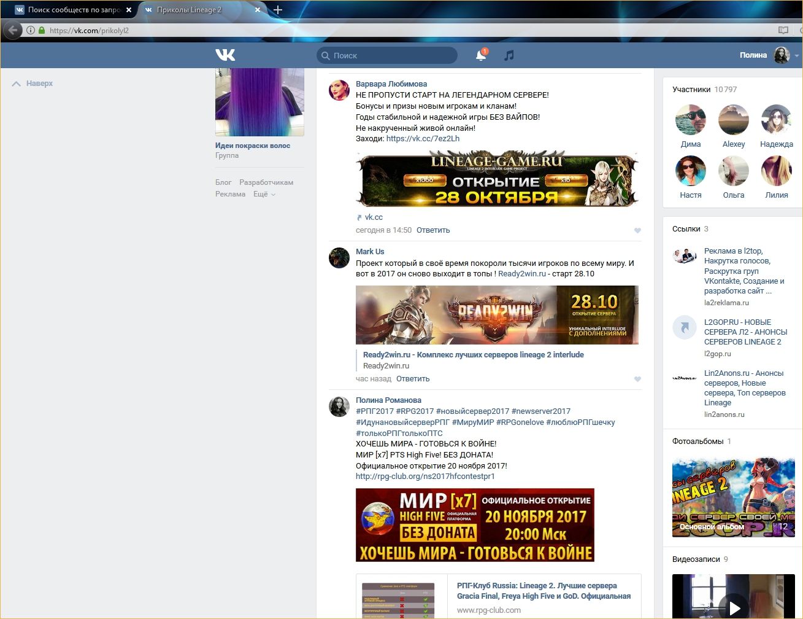
Task: Click site info icon in address bar
Action: tap(30, 30)
